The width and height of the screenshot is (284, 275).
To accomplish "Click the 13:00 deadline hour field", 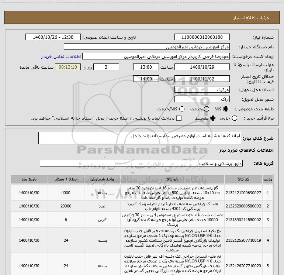I will [x=146, y=67].
